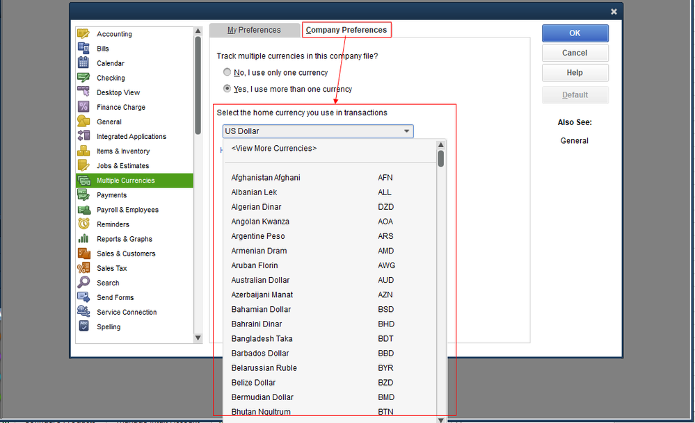The width and height of the screenshot is (695, 423).
Task: Choose Bermudian Dollar currency
Action: coord(330,397)
